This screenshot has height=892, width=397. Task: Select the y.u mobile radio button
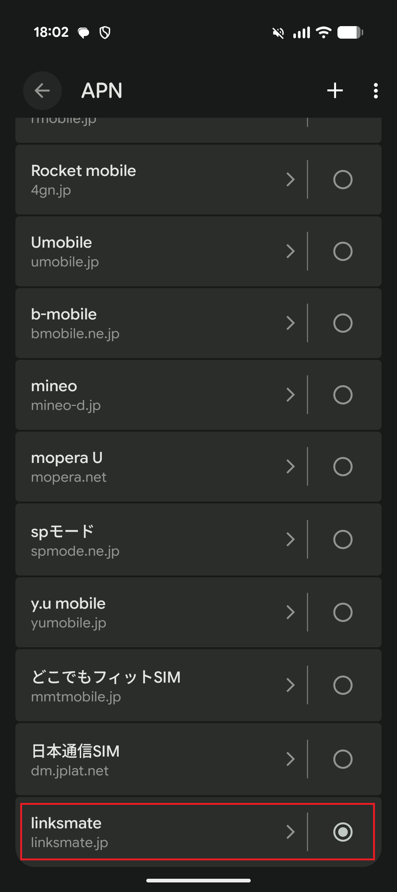click(343, 612)
